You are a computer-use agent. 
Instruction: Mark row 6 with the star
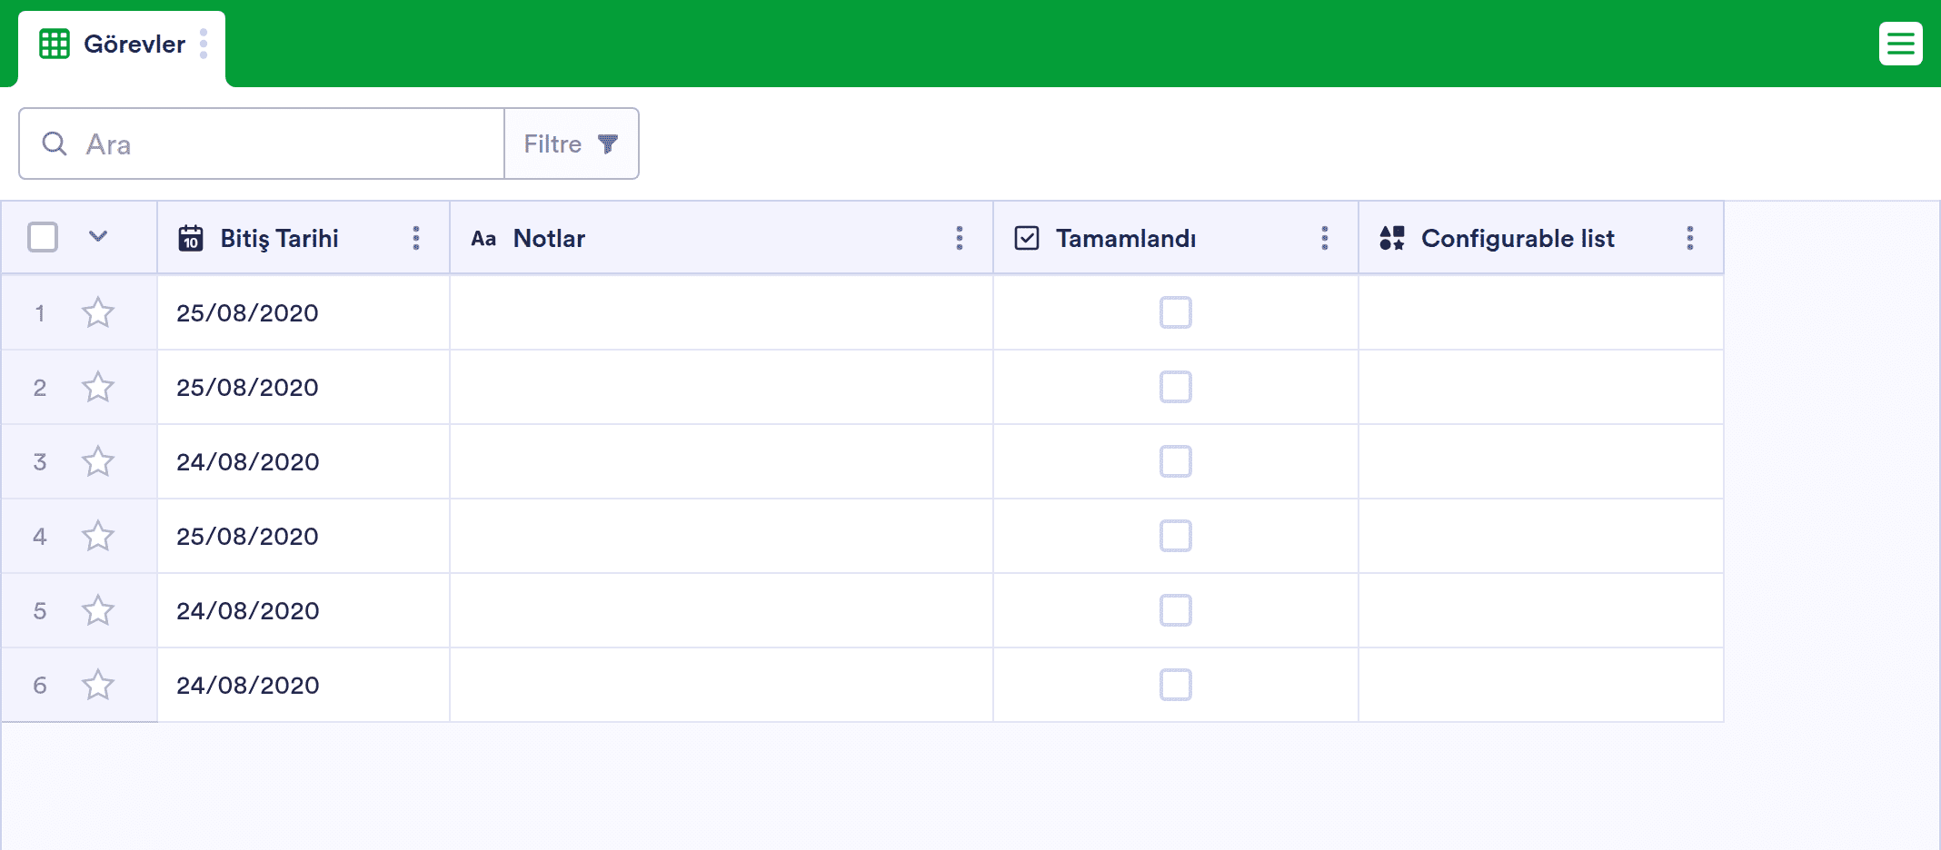pyautogui.click(x=98, y=685)
